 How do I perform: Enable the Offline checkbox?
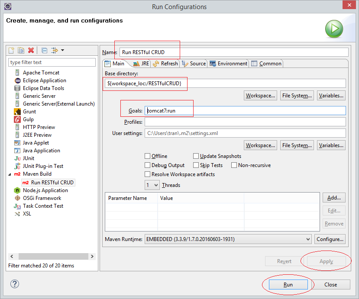[147, 156]
